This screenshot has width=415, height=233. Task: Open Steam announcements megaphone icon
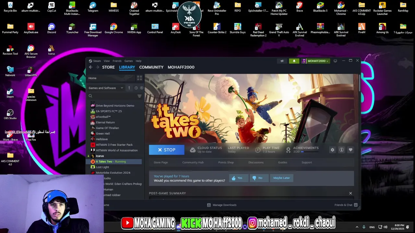[282, 61]
